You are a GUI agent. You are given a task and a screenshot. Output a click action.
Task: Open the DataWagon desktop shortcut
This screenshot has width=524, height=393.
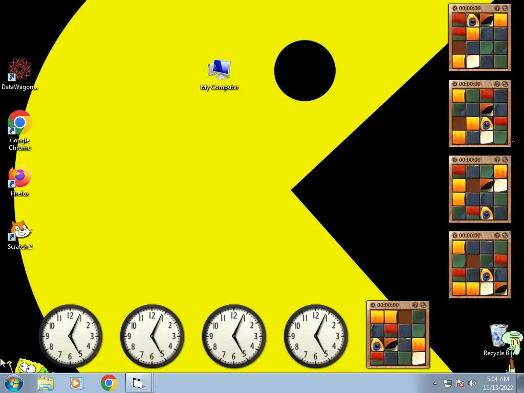click(x=19, y=74)
